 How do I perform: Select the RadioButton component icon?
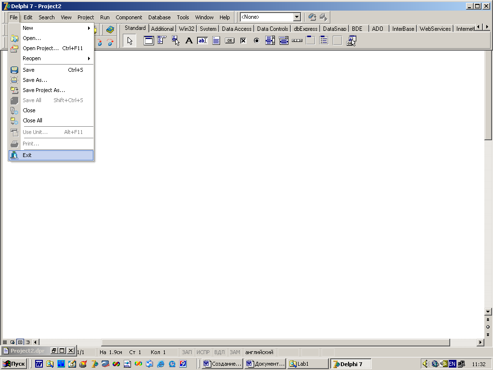point(257,40)
